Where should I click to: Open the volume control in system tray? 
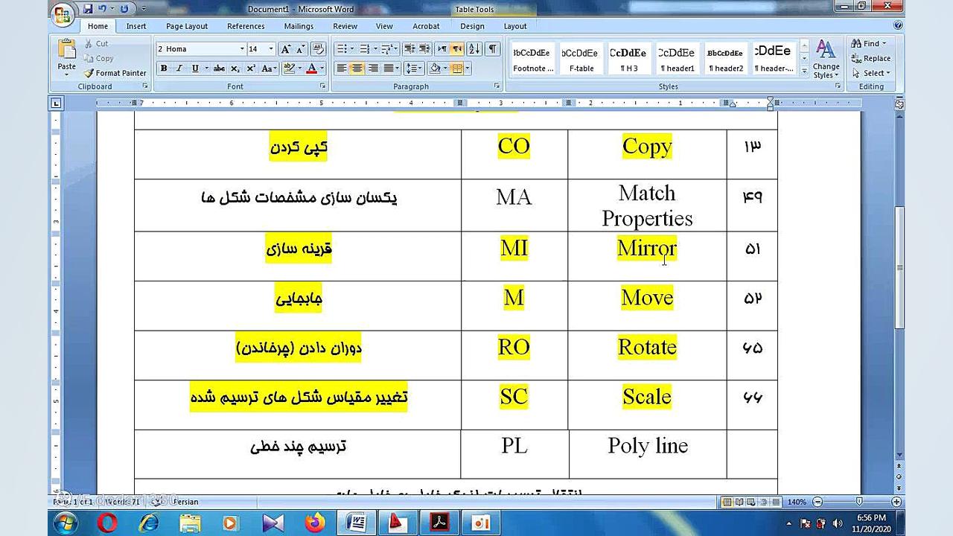click(838, 523)
